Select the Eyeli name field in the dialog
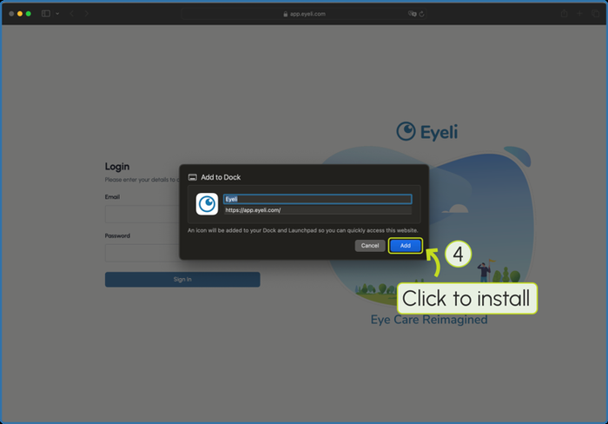 (x=318, y=199)
